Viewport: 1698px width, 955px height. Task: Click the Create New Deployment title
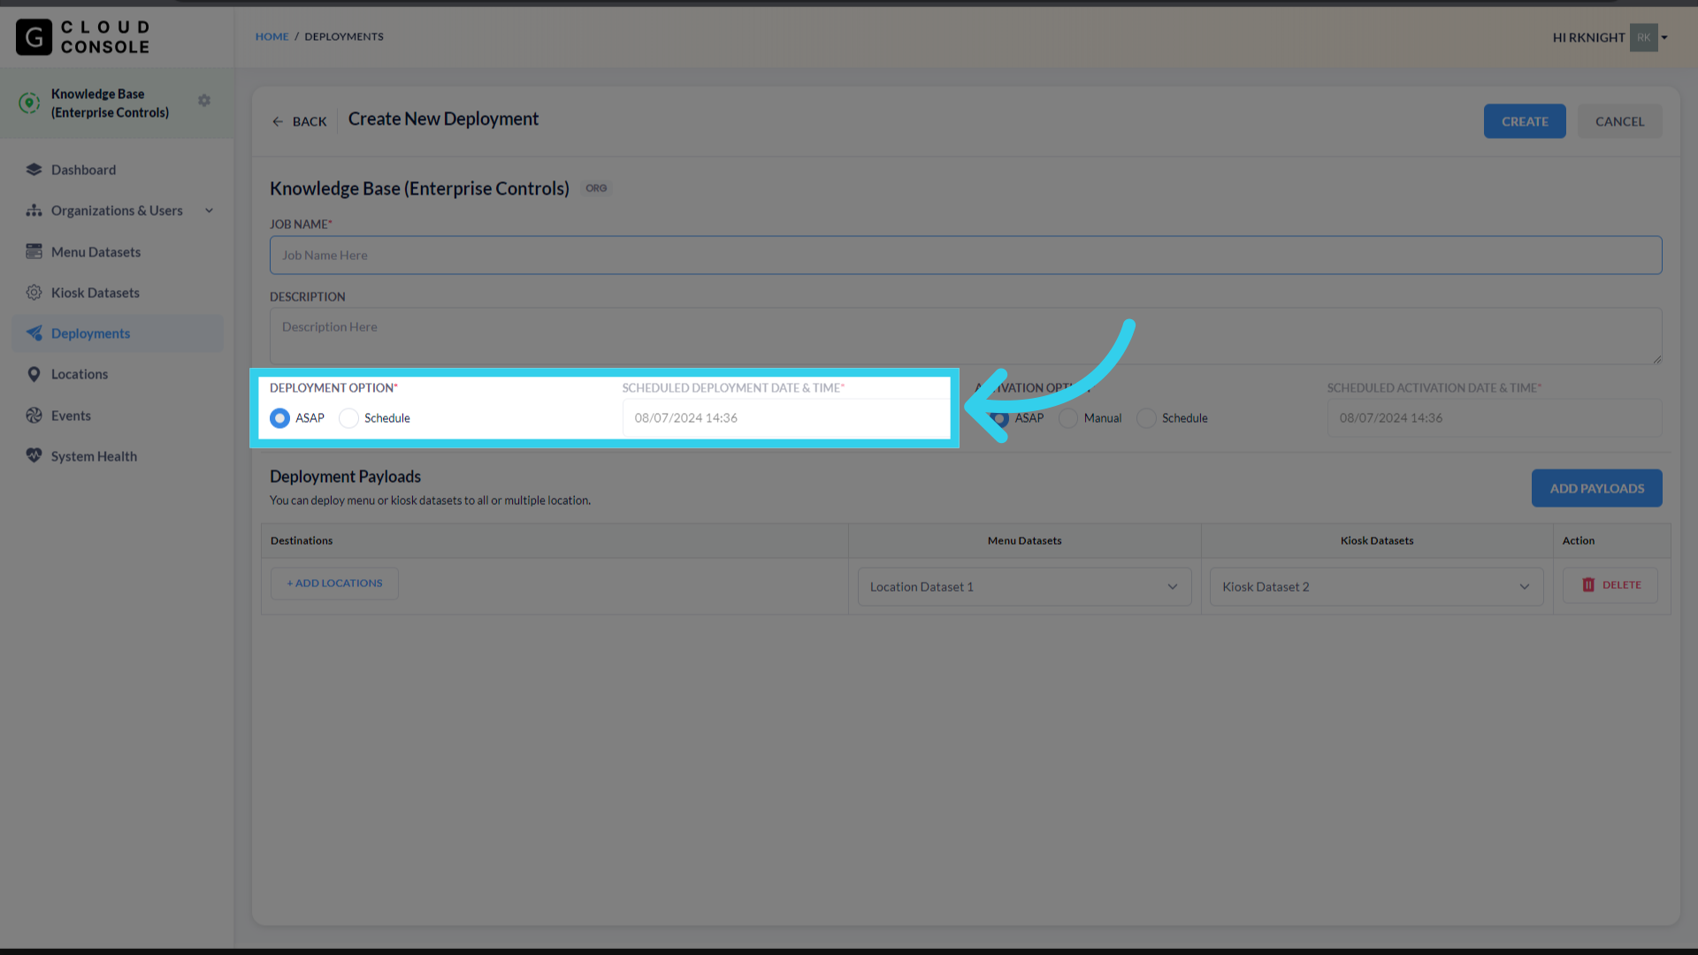click(443, 119)
